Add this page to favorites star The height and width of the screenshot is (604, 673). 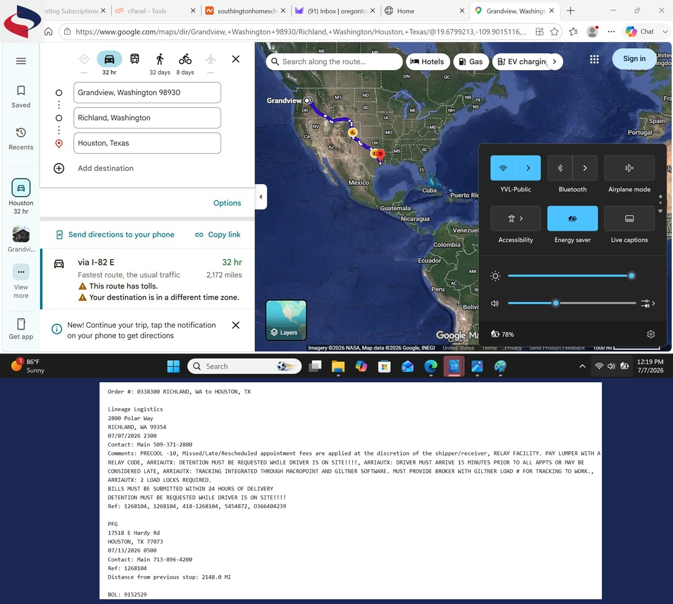pyautogui.click(x=555, y=32)
